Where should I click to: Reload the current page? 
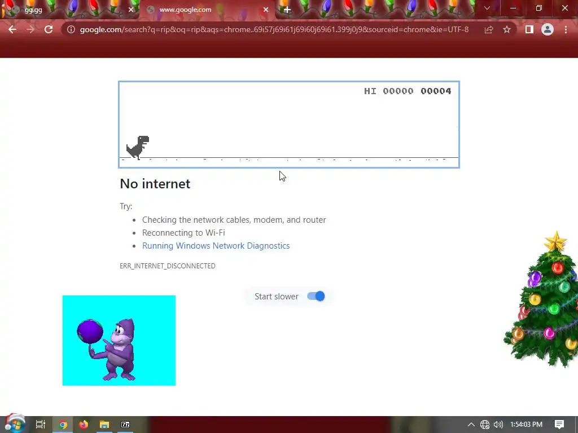point(49,29)
